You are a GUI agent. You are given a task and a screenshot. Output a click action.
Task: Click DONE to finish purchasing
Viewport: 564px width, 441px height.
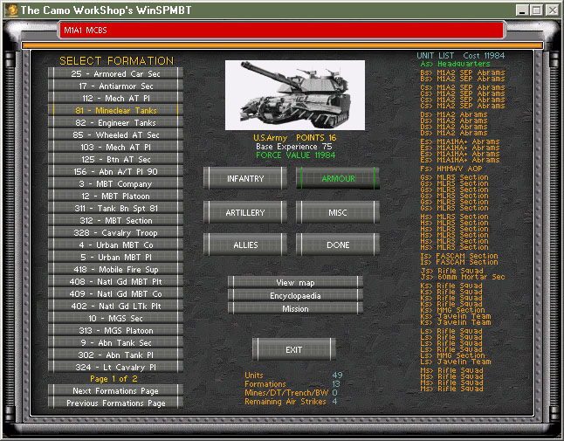pos(338,245)
